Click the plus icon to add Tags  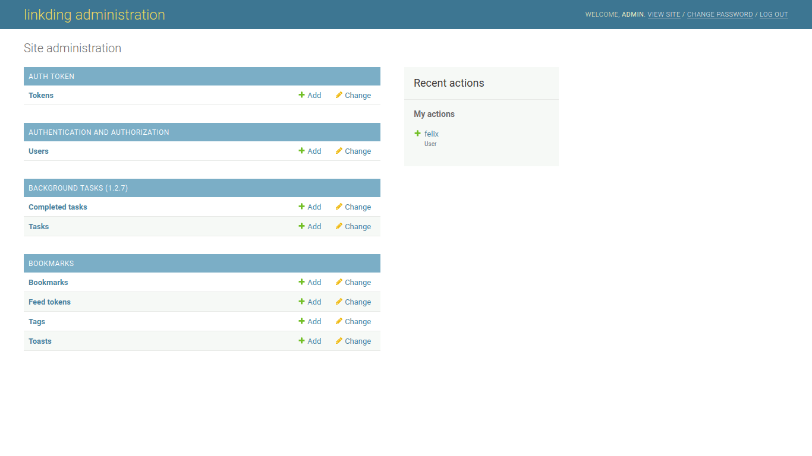tap(301, 321)
